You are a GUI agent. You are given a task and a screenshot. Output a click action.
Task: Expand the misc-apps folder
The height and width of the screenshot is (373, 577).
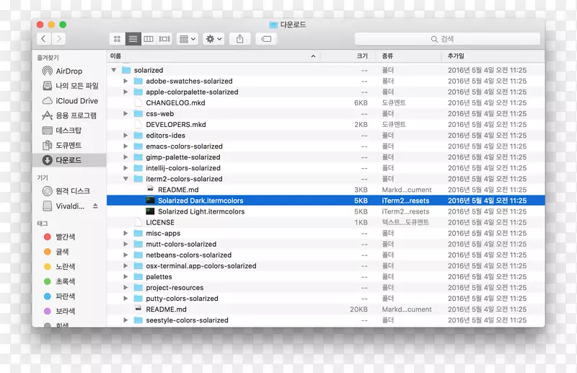(125, 233)
